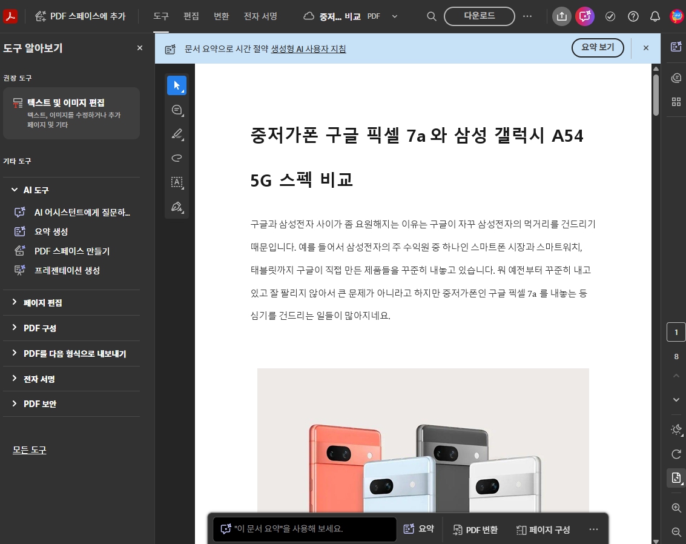
Task: Open the user profile avatar
Action: click(x=676, y=16)
